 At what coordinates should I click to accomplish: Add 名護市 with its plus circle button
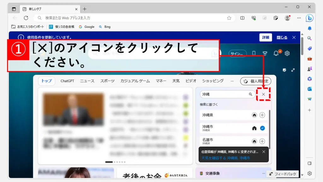[262, 141]
